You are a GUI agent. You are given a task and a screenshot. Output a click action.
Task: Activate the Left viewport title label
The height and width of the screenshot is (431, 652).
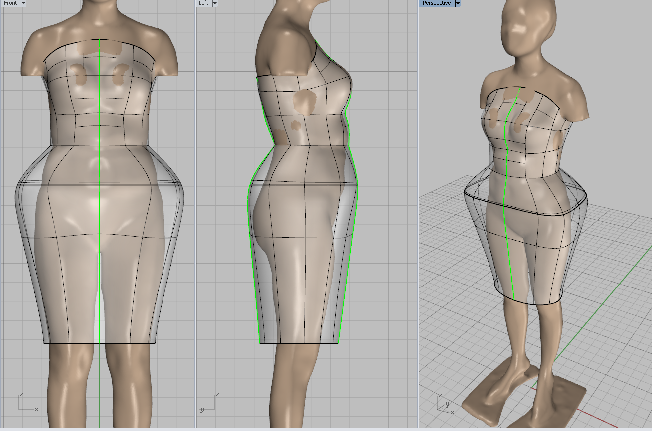tap(204, 3)
